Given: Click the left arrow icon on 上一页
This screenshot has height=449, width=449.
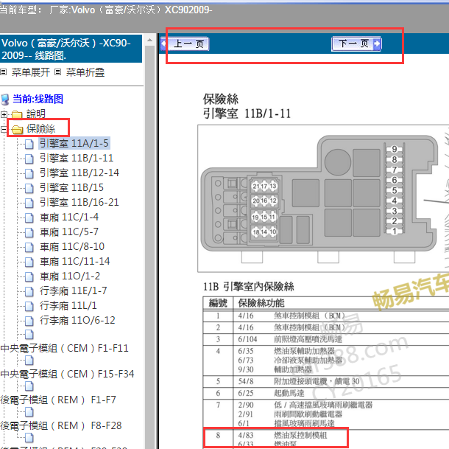Looking at the screenshot, I should click(x=164, y=44).
